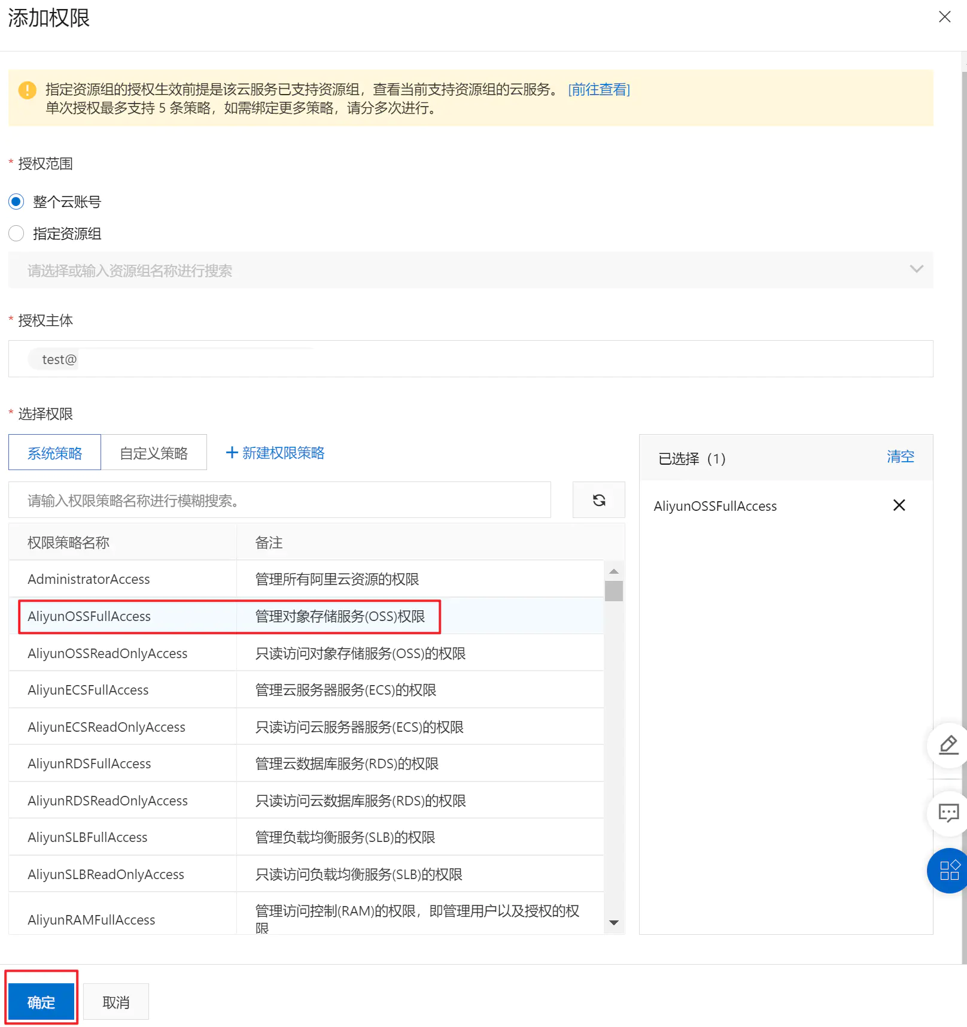Click the blue floating apps grid icon

[x=948, y=870]
